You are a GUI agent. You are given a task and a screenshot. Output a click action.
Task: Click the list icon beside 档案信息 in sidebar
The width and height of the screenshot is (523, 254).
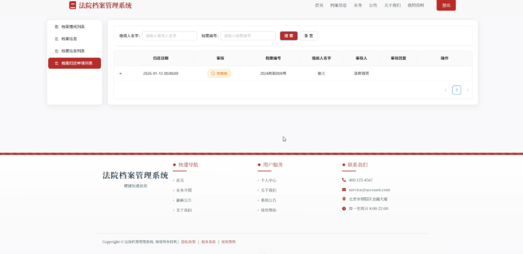point(57,39)
